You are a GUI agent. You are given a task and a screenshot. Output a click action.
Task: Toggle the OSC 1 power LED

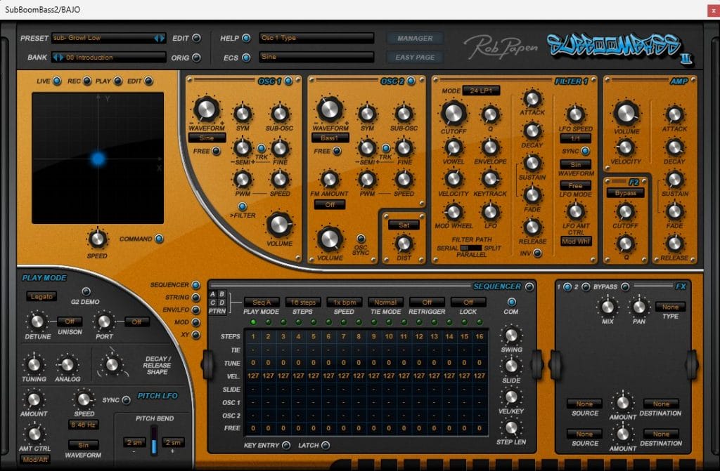(x=289, y=81)
